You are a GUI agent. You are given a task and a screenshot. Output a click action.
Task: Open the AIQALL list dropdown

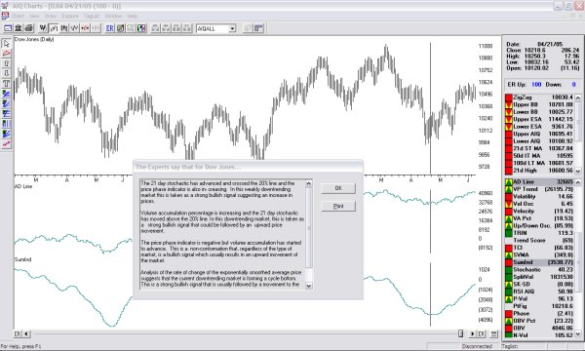point(232,28)
